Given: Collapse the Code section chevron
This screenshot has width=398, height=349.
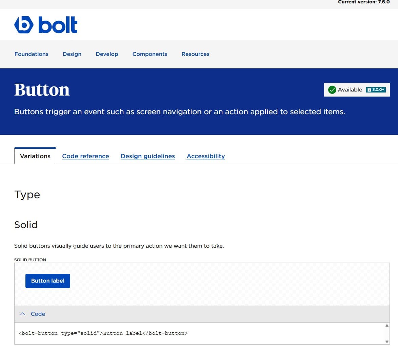Looking at the screenshot, I should tap(23, 314).
